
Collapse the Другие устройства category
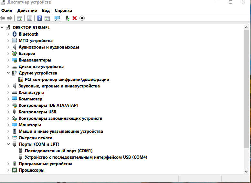(x=8, y=73)
